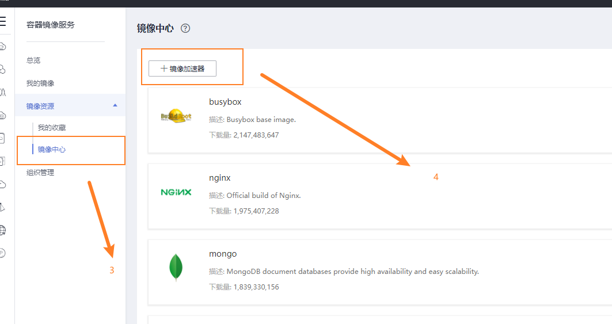This screenshot has width=612, height=324.
Task: Click download count 1,975,407,228
Action: click(256, 211)
